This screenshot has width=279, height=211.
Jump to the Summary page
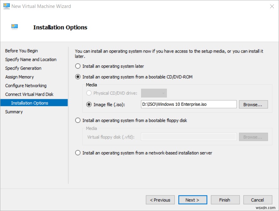(x=14, y=112)
